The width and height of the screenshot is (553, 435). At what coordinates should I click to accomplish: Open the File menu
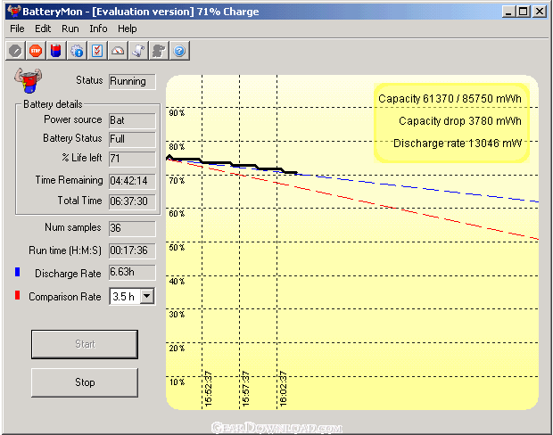click(x=17, y=29)
